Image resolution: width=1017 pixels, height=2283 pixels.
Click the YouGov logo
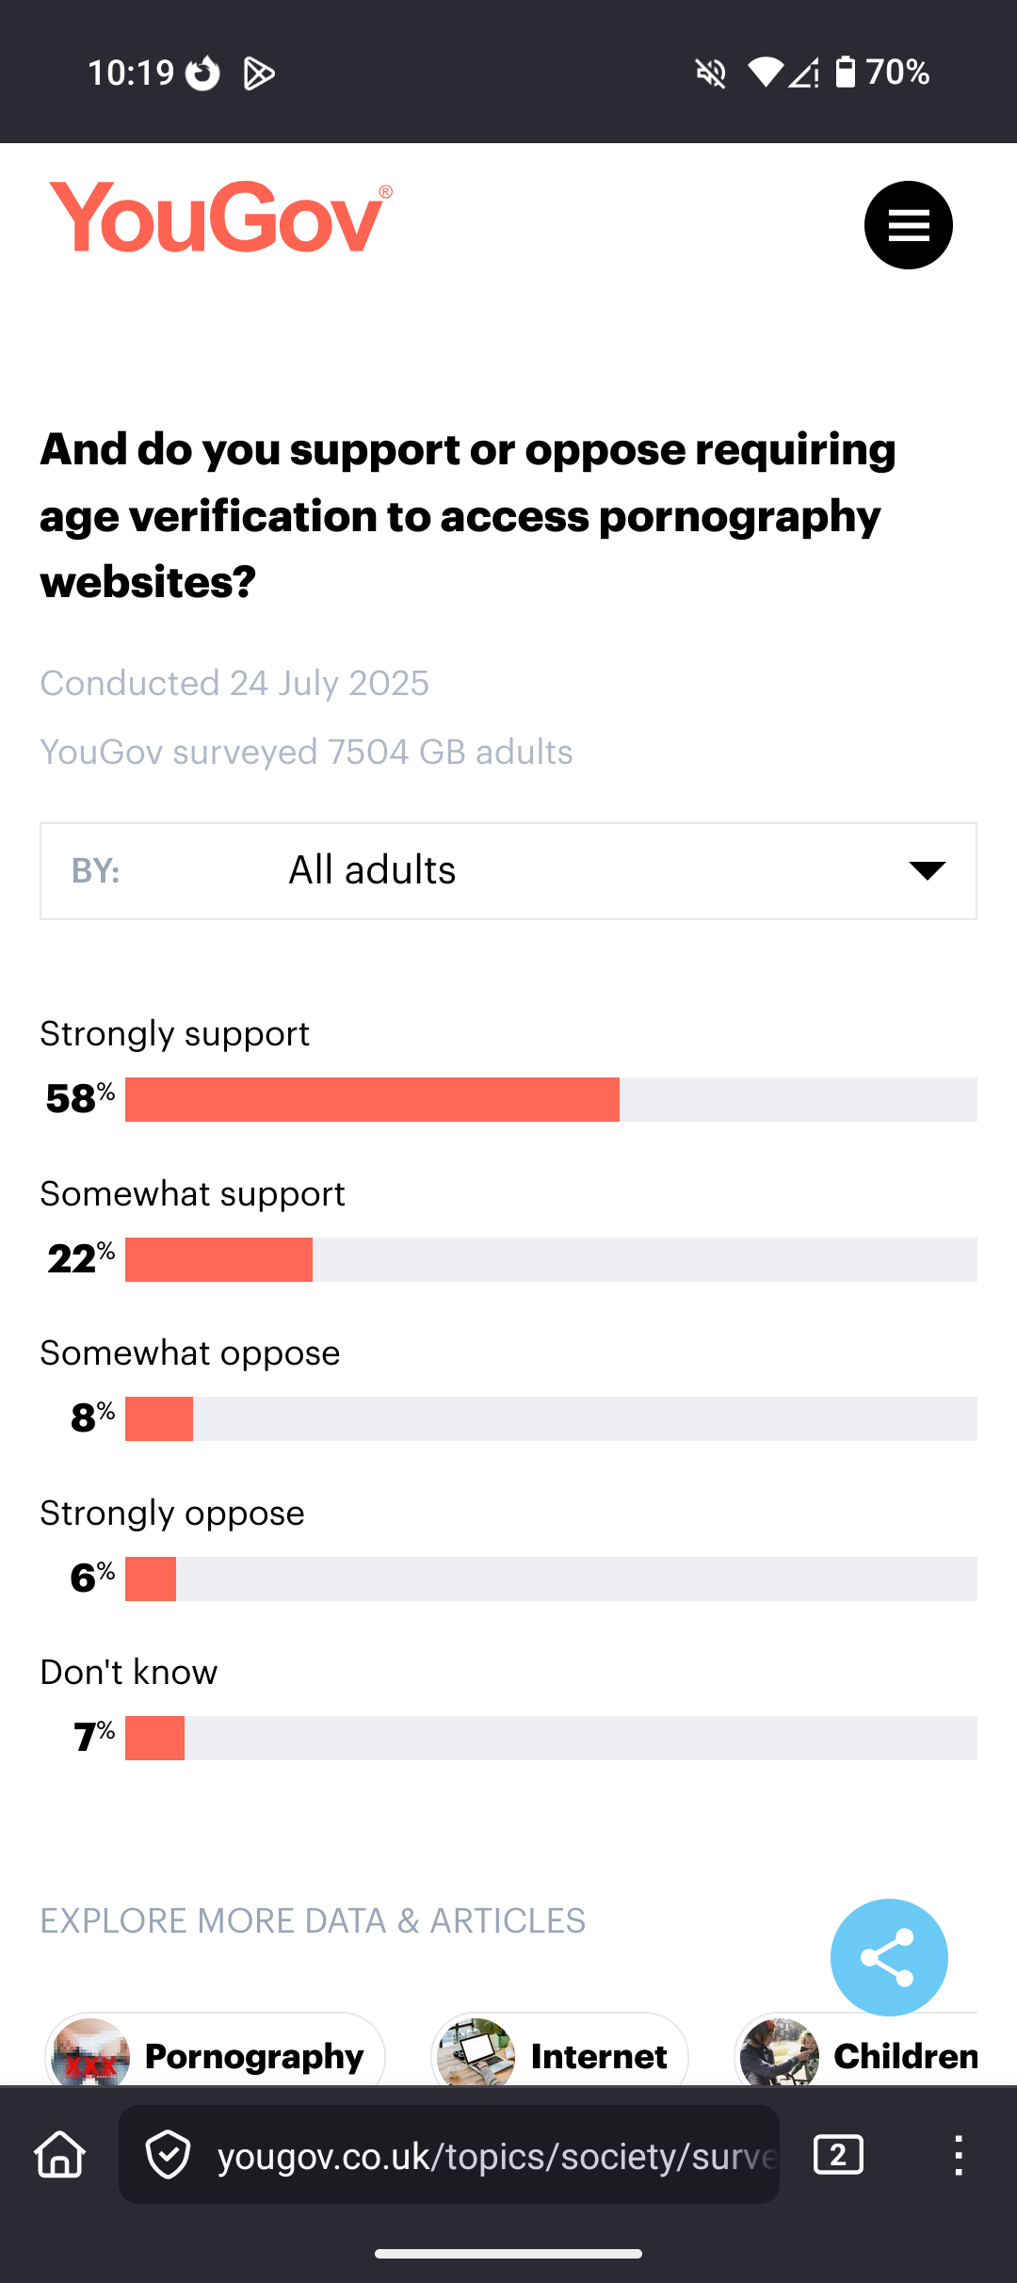pyautogui.click(x=219, y=218)
